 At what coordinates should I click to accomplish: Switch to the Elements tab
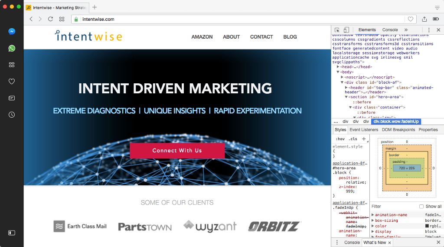tap(367, 30)
